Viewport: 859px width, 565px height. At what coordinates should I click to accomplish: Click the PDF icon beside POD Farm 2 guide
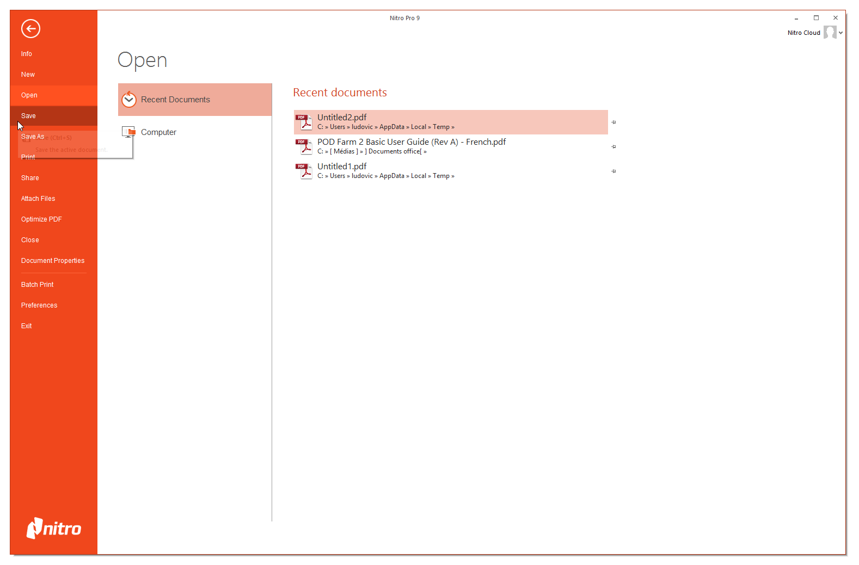(304, 146)
